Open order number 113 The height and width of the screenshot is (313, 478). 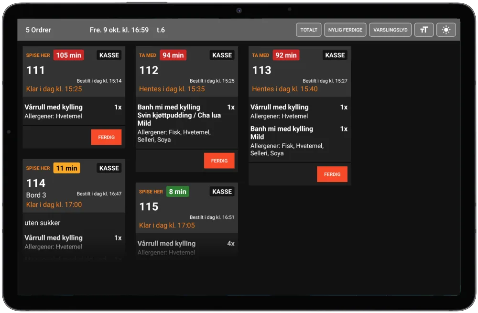[x=261, y=70]
